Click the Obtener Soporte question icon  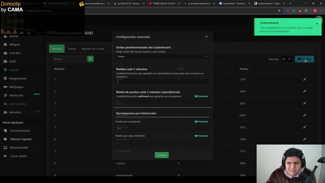5,139
